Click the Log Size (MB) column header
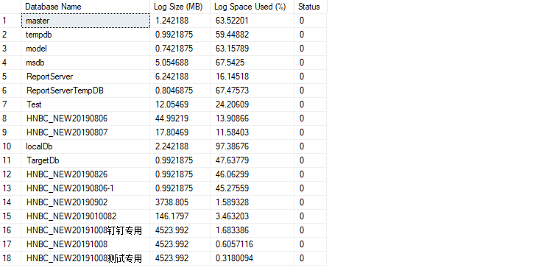The width and height of the screenshot is (544, 273). pos(180,7)
